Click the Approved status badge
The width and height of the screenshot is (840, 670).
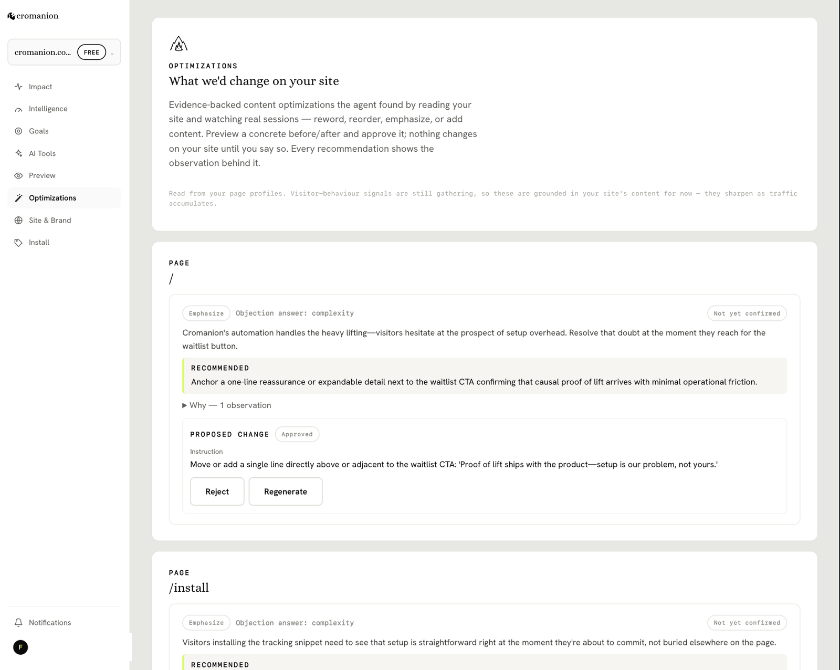coord(297,434)
